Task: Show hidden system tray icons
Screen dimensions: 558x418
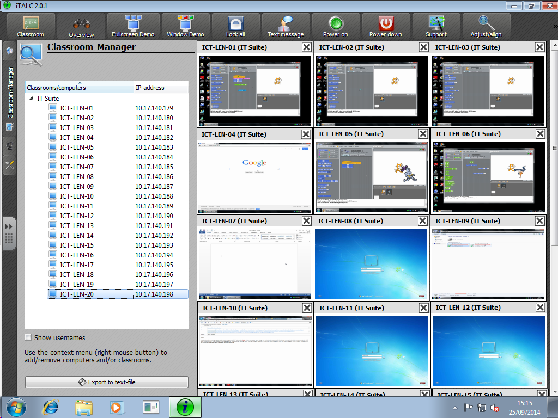Action: [455, 408]
